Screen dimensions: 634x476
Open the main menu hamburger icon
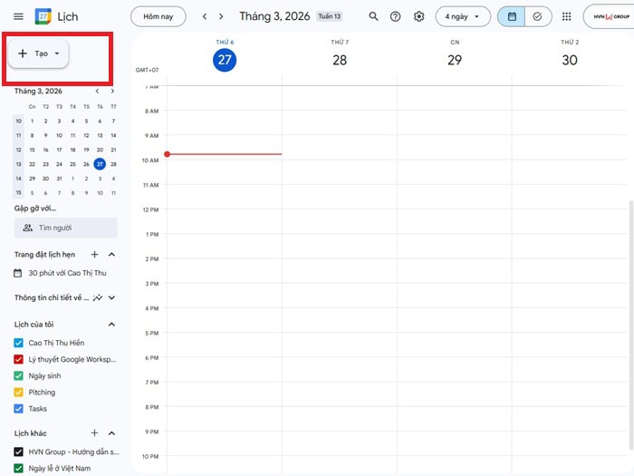point(18,16)
